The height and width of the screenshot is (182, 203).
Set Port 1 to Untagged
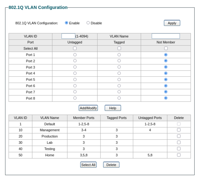click(x=75, y=55)
